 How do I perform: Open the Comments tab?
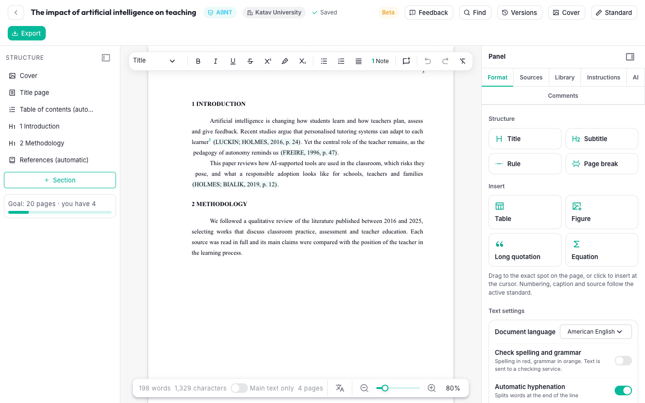[563, 96]
